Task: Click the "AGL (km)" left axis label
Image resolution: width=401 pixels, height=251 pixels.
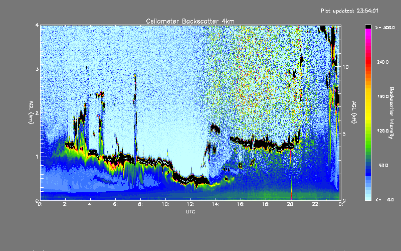Action: pyautogui.click(x=31, y=112)
